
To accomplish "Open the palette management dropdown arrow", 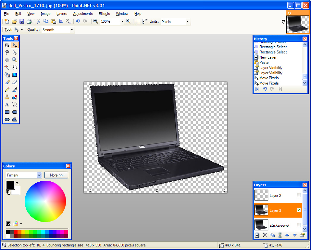I will click(21, 224).
